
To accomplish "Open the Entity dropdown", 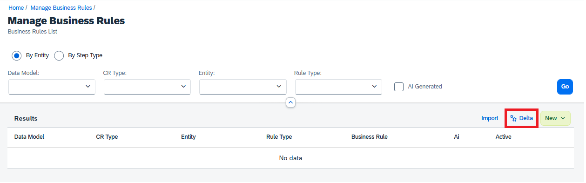I will point(242,87).
